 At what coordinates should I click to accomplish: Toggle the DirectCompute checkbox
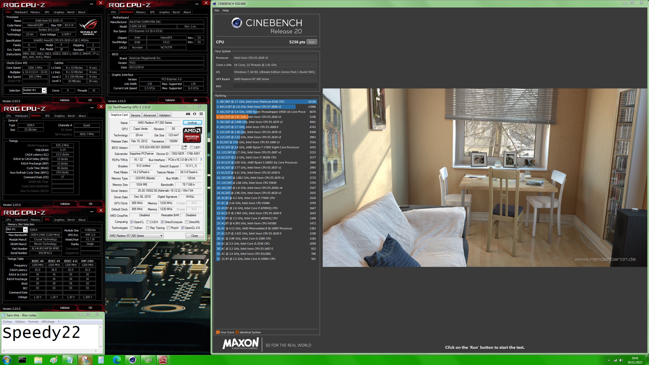(x=162, y=222)
